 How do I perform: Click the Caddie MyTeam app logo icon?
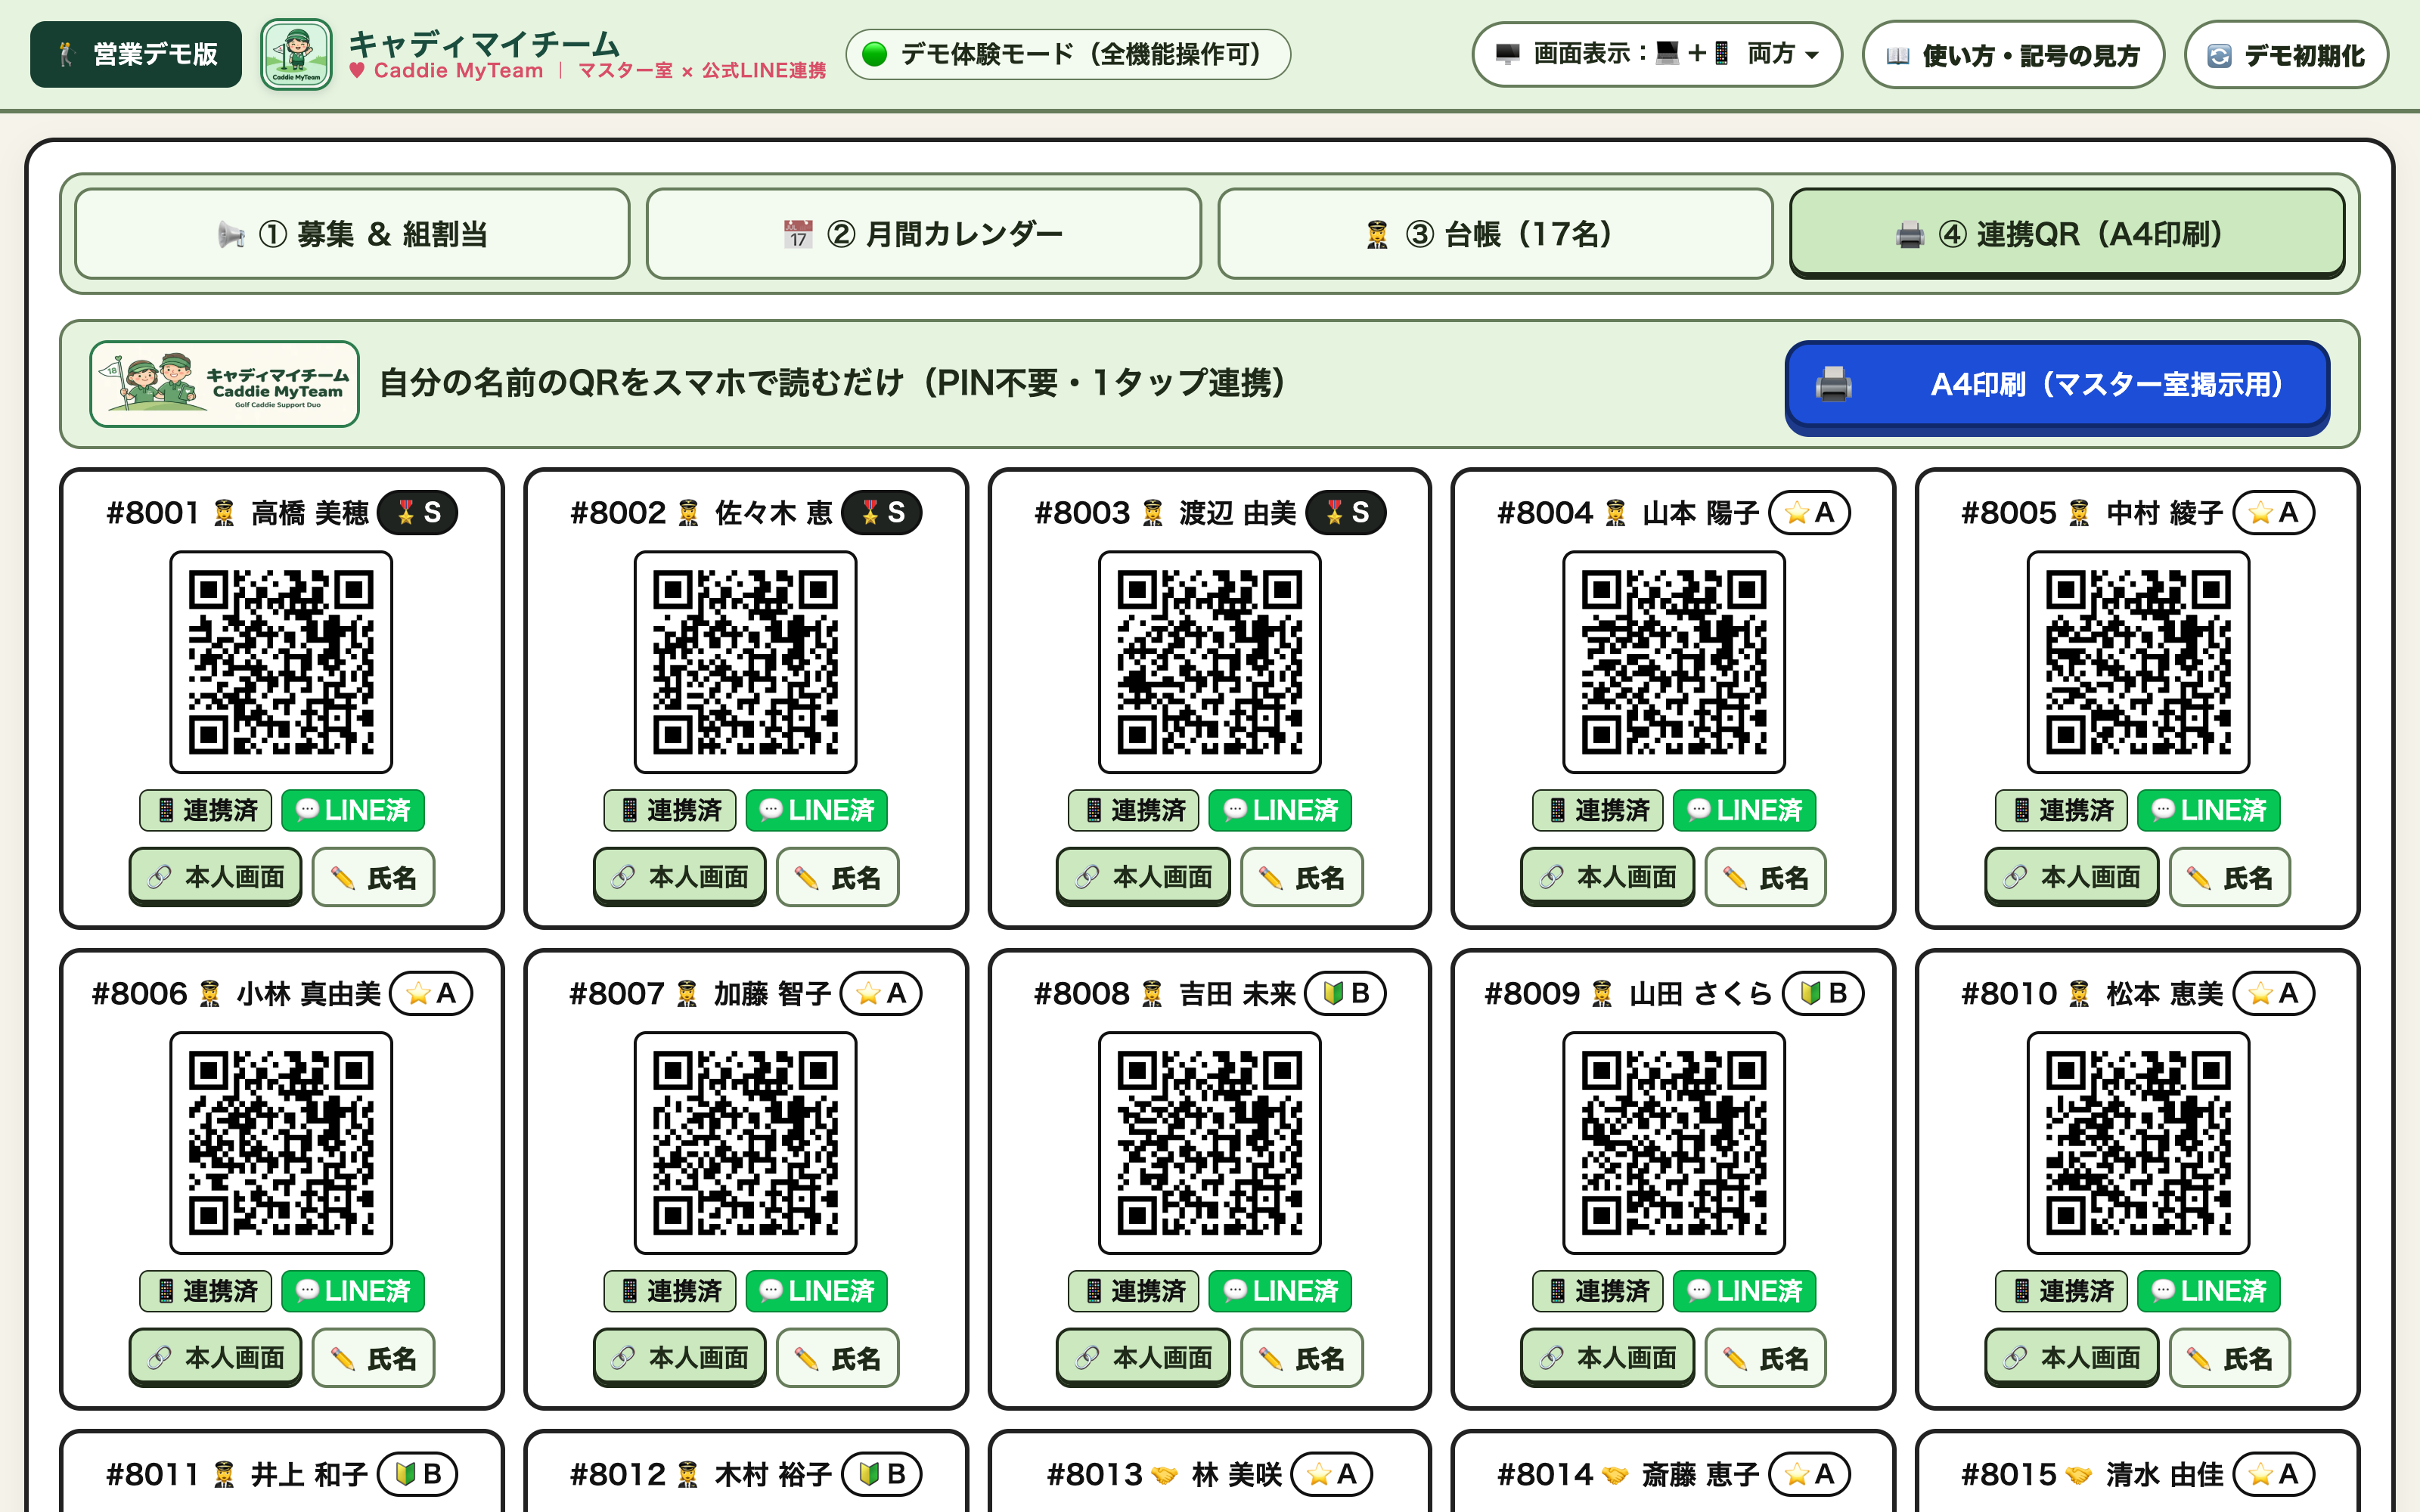pyautogui.click(x=296, y=54)
